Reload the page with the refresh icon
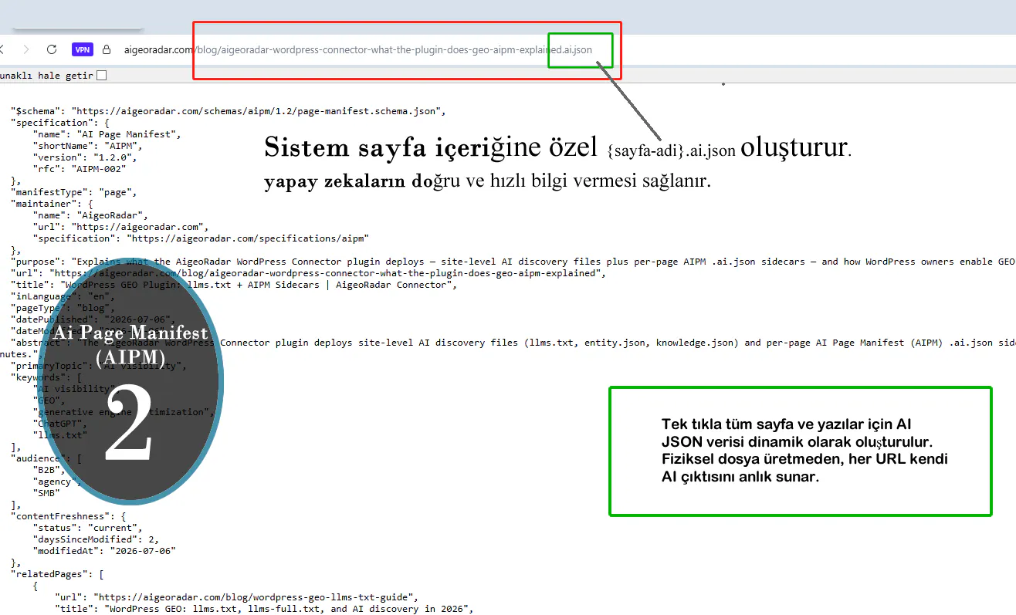1016x615 pixels. pyautogui.click(x=52, y=49)
